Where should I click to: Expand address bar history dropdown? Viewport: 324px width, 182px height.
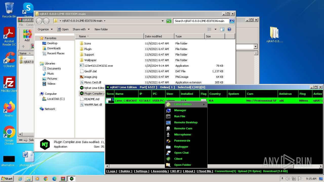click(163, 21)
